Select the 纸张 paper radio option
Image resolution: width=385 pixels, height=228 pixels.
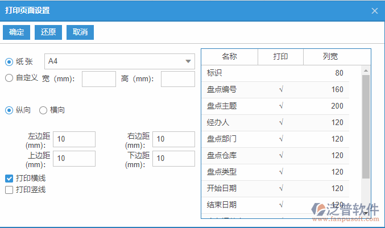pos(9,61)
